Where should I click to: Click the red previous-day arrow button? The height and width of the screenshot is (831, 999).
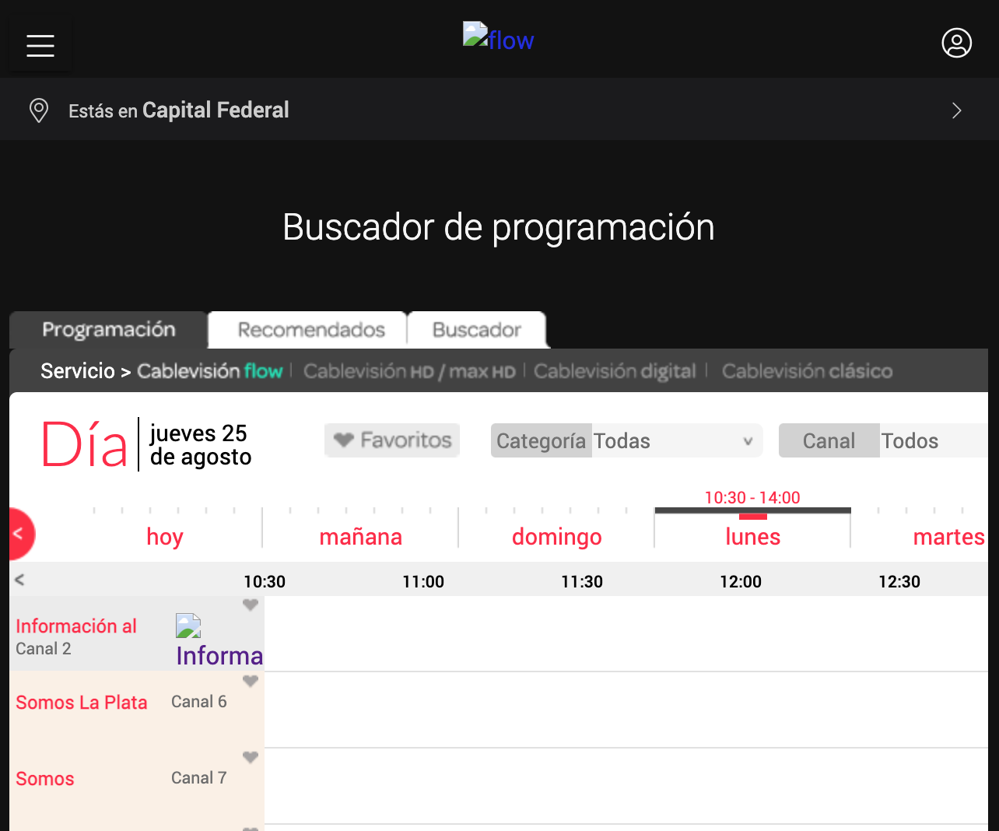coord(20,534)
